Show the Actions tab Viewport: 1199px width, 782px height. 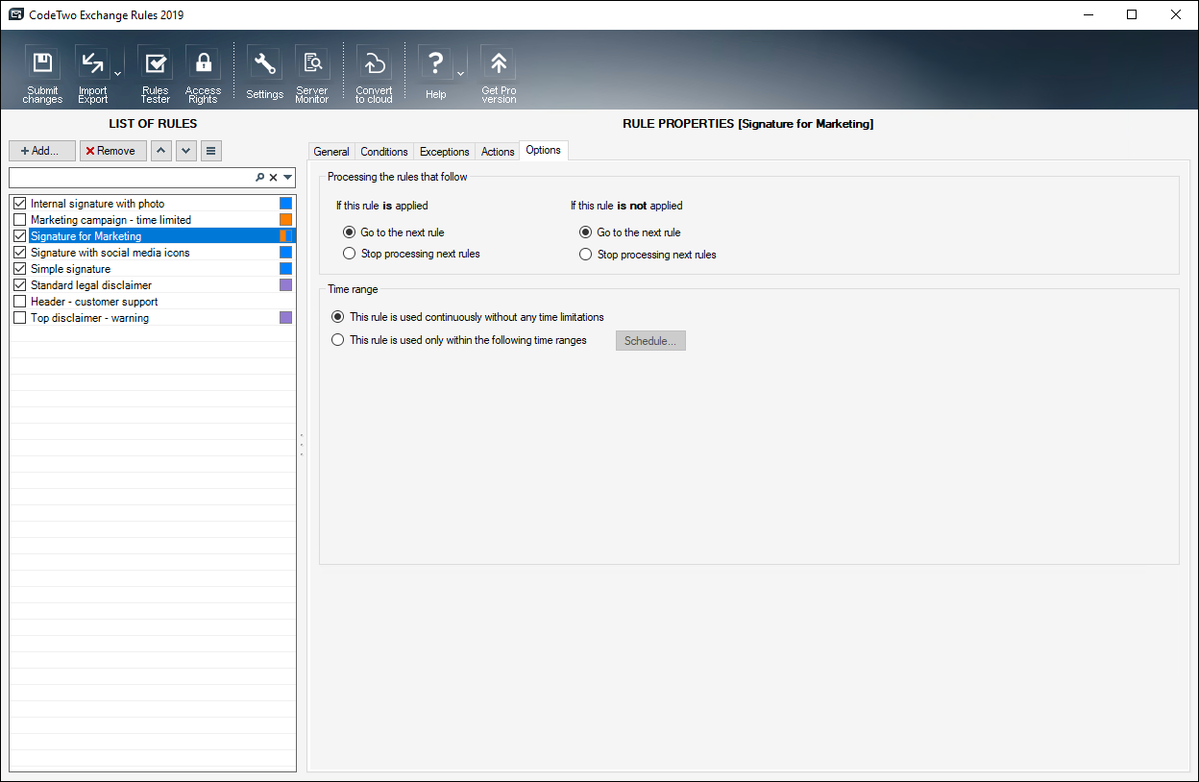[498, 152]
